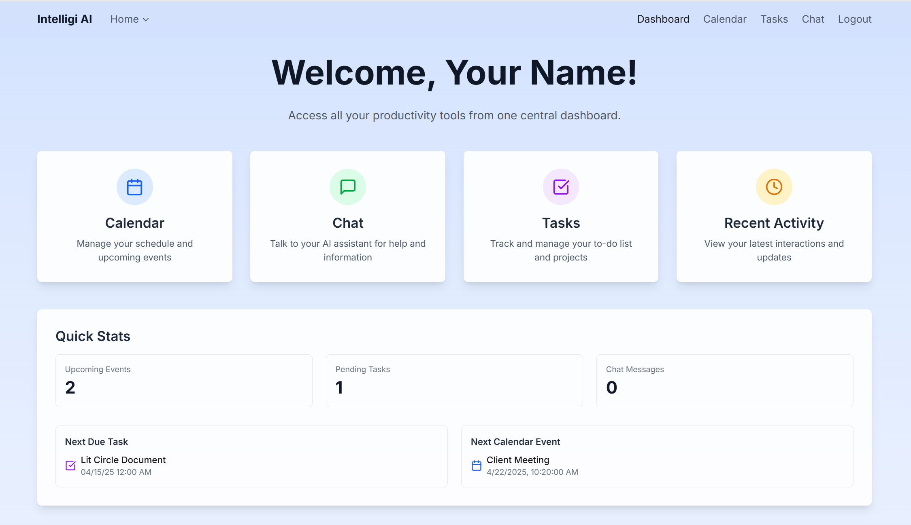This screenshot has height=525, width=911.
Task: Click the Chat Messages stat box
Action: (x=724, y=381)
